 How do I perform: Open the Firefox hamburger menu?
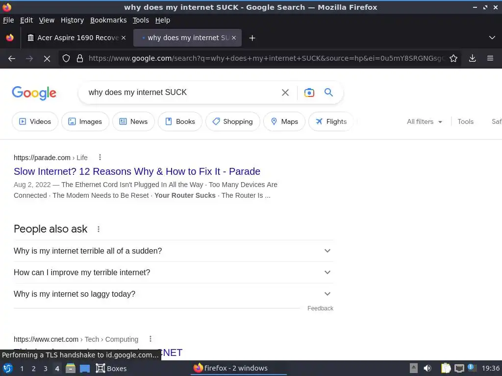(490, 59)
